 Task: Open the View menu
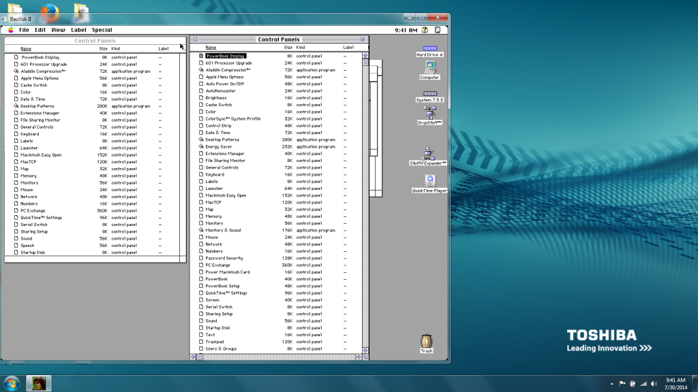pyautogui.click(x=58, y=30)
